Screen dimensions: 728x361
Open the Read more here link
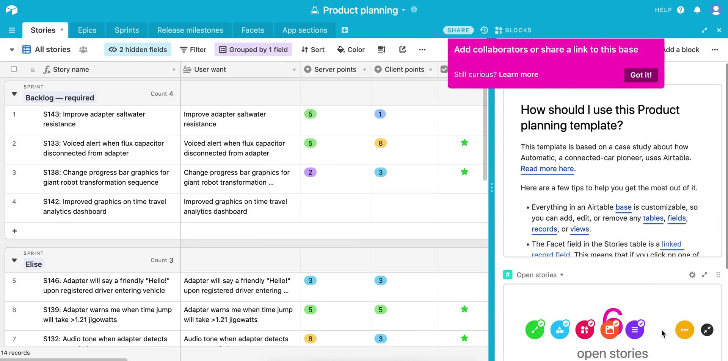click(x=547, y=169)
